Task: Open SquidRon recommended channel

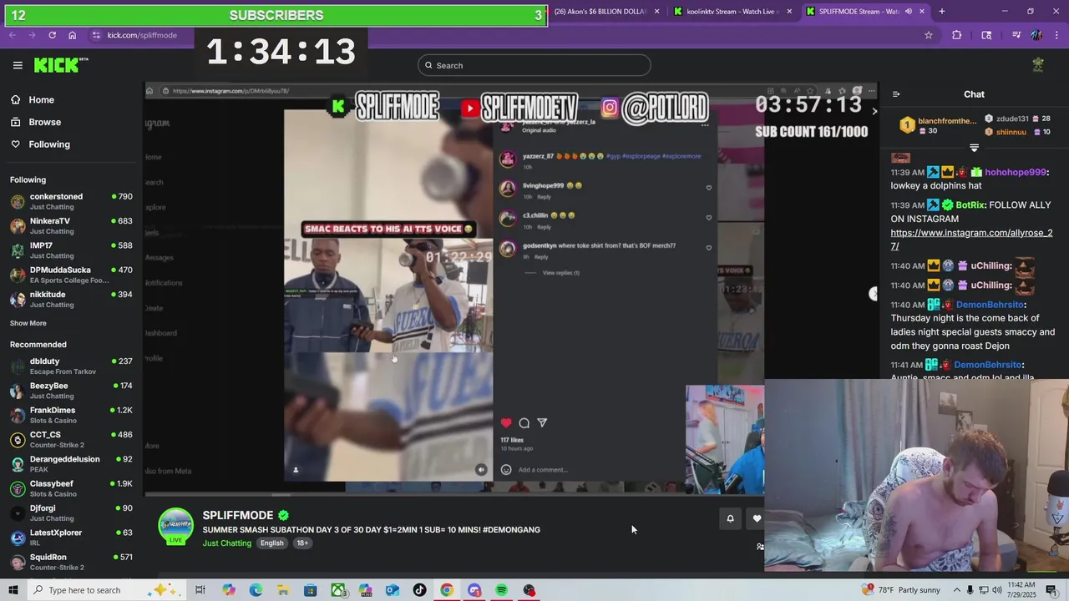Action: (x=71, y=562)
